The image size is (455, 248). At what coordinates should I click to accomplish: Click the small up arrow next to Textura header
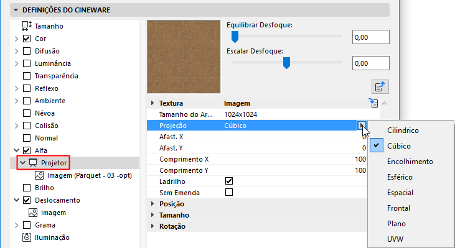point(385,103)
